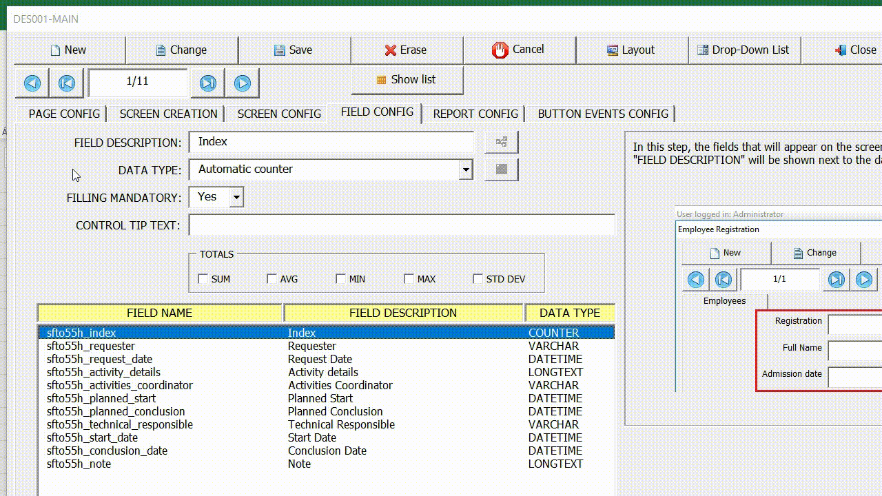Check the AVG option under TOTALS
Viewport: 882px width, 496px height.
271,278
